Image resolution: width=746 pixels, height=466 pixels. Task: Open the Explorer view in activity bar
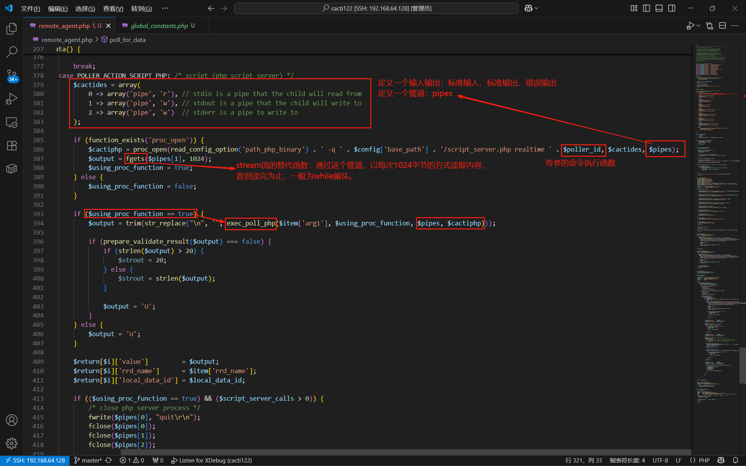pos(12,28)
